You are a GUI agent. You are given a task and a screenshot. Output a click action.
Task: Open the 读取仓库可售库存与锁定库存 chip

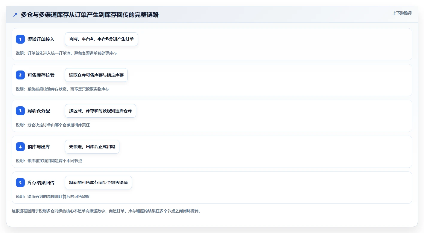pos(96,75)
